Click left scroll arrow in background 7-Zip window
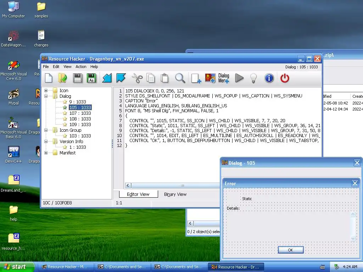The image size is (363, 272). point(190,223)
